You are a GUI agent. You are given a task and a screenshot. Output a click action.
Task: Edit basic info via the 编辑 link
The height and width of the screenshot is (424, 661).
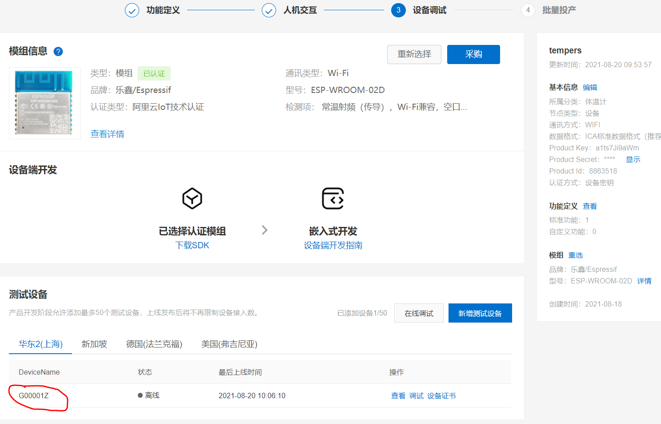tap(590, 87)
